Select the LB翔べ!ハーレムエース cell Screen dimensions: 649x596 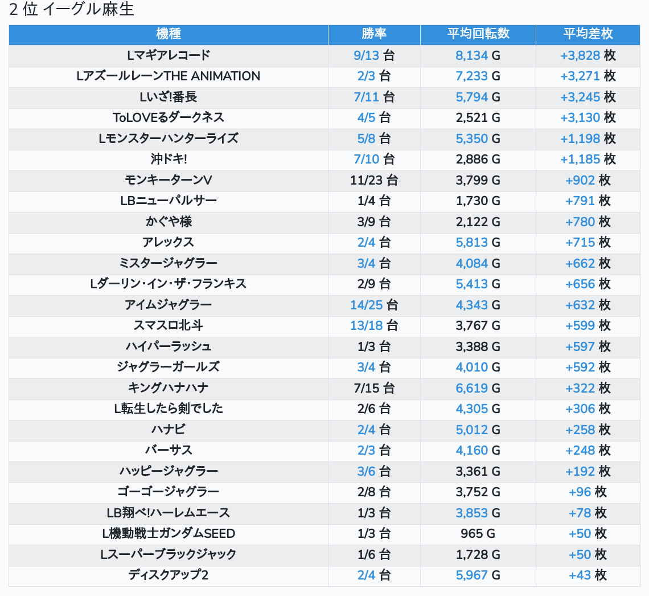click(169, 513)
